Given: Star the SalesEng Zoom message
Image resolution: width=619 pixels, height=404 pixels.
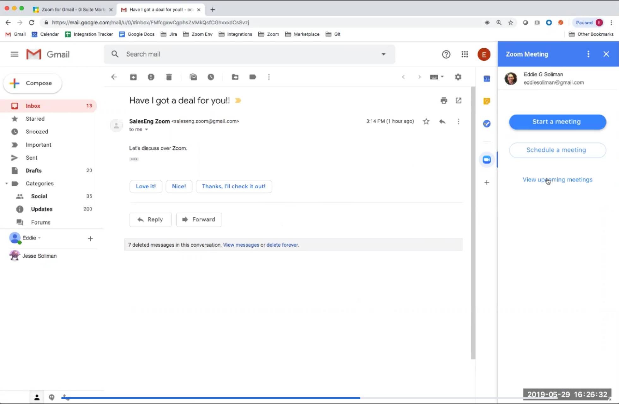Looking at the screenshot, I should 426,121.
